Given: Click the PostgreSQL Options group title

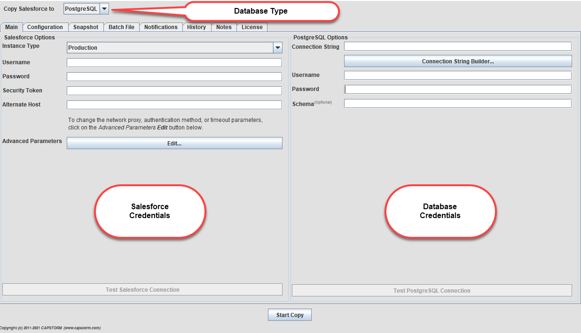Looking at the screenshot, I should click(x=321, y=37).
